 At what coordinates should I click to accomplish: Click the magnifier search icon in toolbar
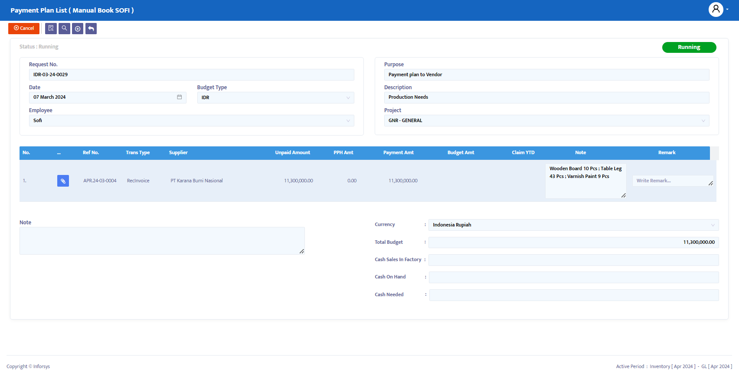64,29
